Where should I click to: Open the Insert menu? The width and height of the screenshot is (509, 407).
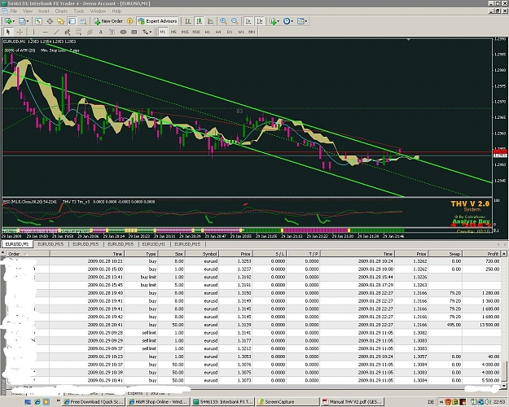coord(44,11)
